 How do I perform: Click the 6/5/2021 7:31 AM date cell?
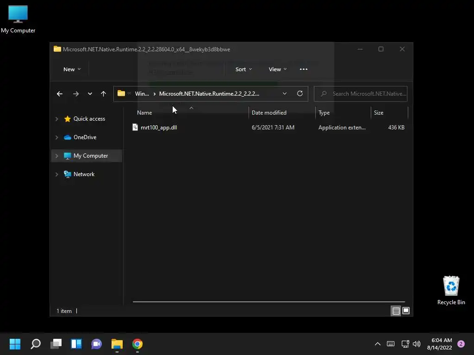(273, 128)
